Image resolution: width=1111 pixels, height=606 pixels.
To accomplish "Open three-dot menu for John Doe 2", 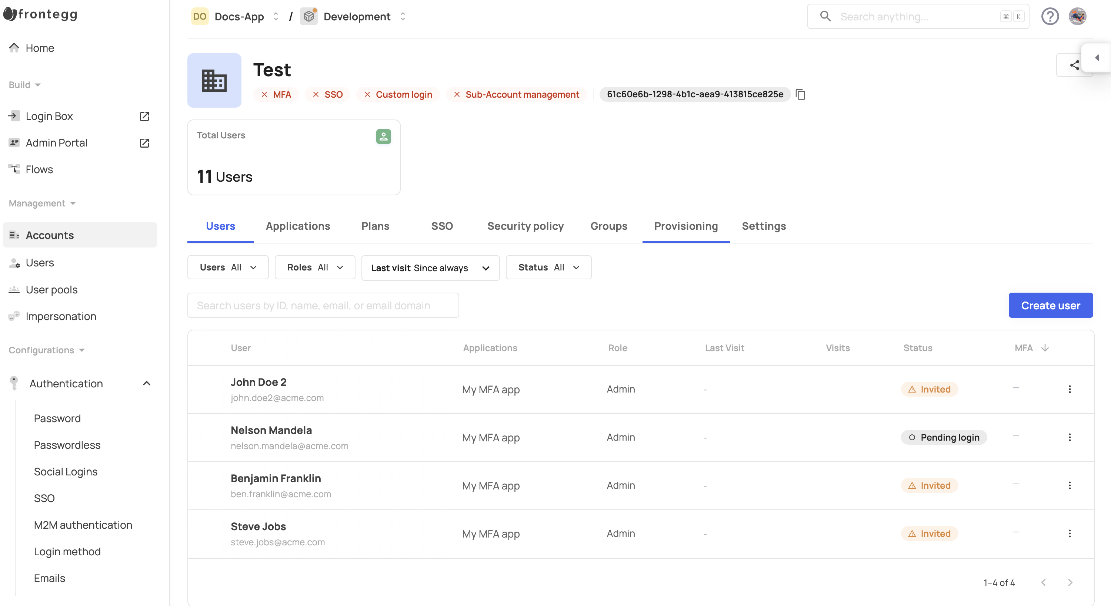I will tap(1070, 389).
